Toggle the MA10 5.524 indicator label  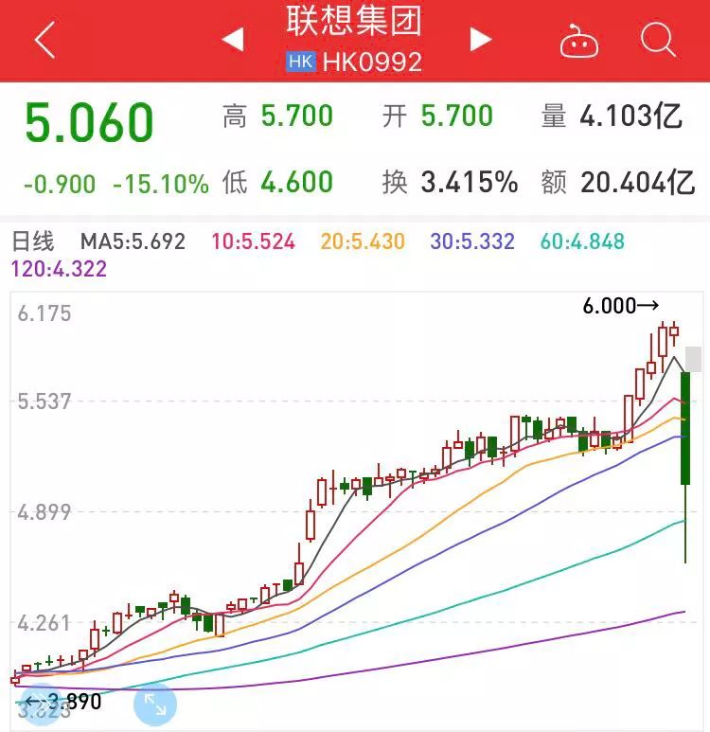click(x=253, y=241)
